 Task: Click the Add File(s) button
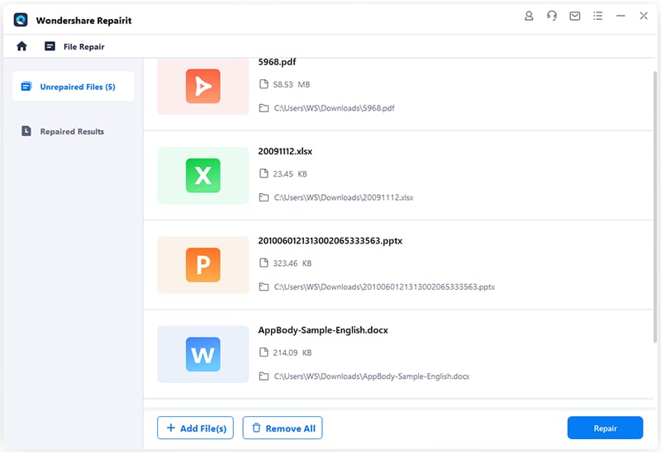196,428
